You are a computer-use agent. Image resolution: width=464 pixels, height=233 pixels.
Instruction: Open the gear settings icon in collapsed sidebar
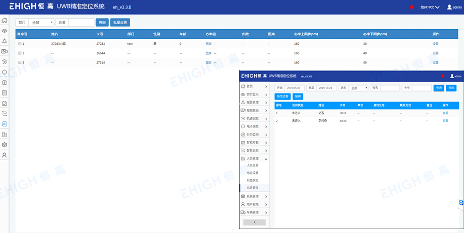(4, 145)
